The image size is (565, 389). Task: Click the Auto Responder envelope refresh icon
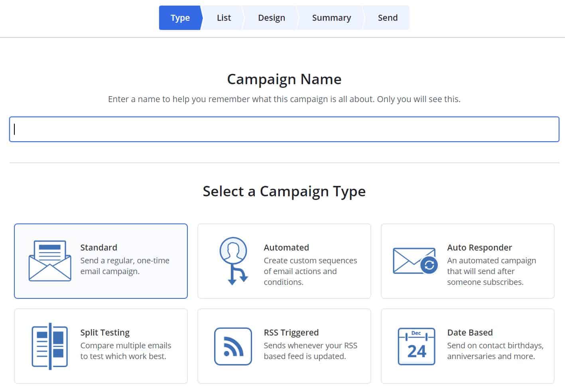click(x=415, y=261)
